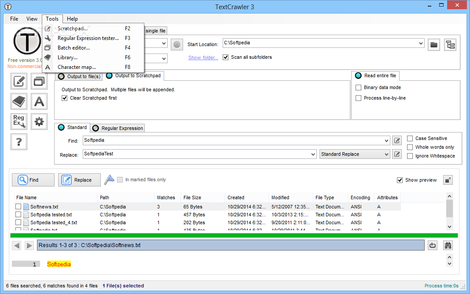Go to previous result arrow
Screen dimensions: 470x294
tap(17, 246)
